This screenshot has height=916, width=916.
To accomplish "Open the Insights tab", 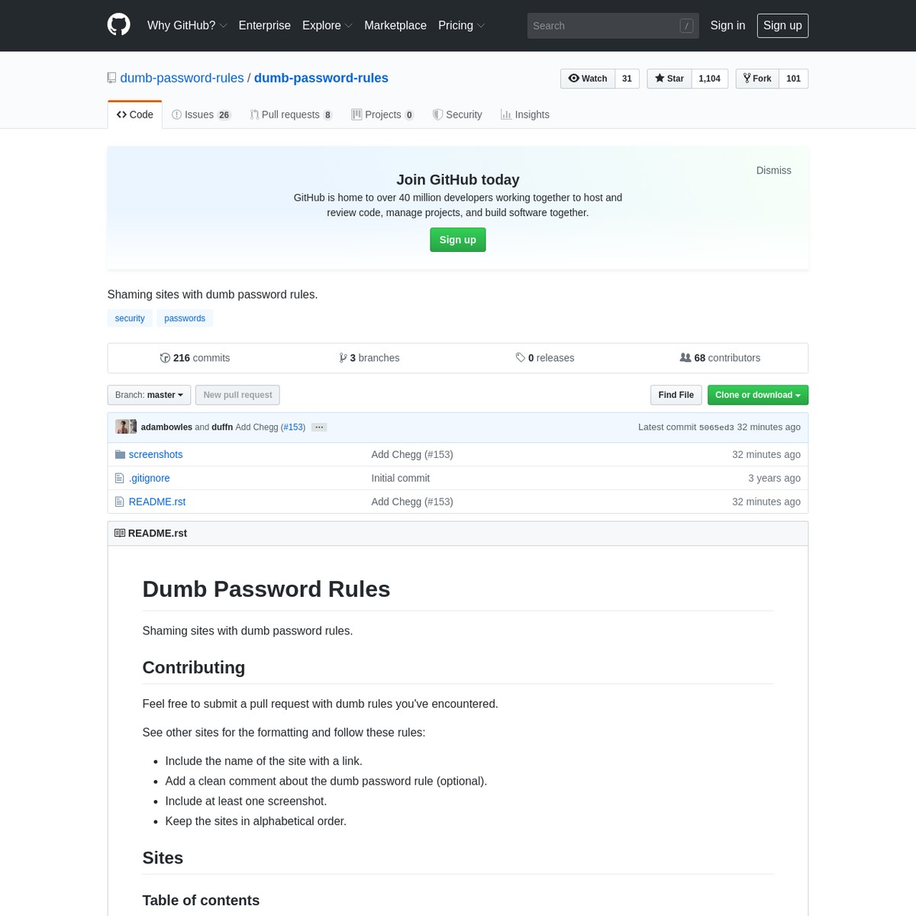I will (x=525, y=114).
